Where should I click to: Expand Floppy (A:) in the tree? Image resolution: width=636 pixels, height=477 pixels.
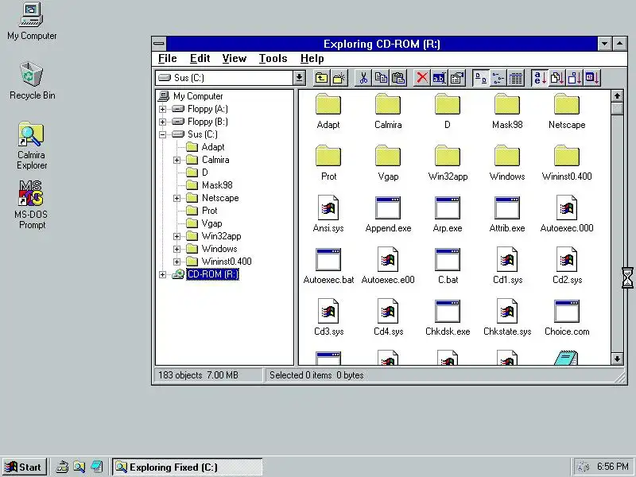coord(163,109)
